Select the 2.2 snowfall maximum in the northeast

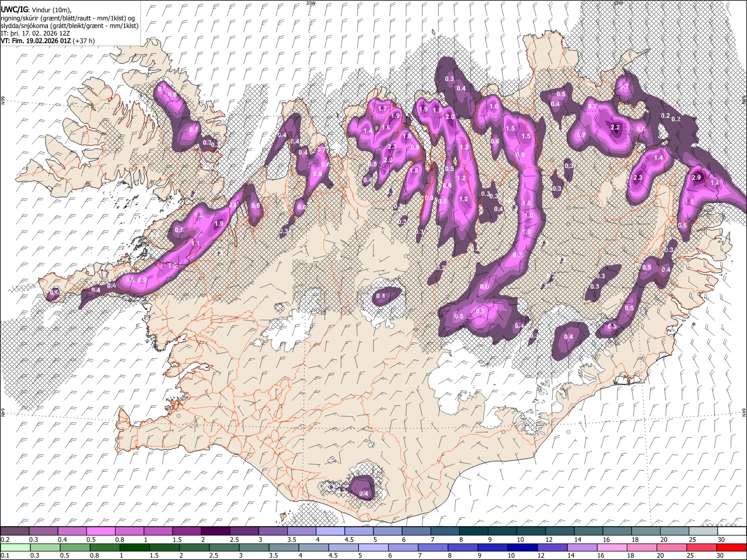[615, 127]
